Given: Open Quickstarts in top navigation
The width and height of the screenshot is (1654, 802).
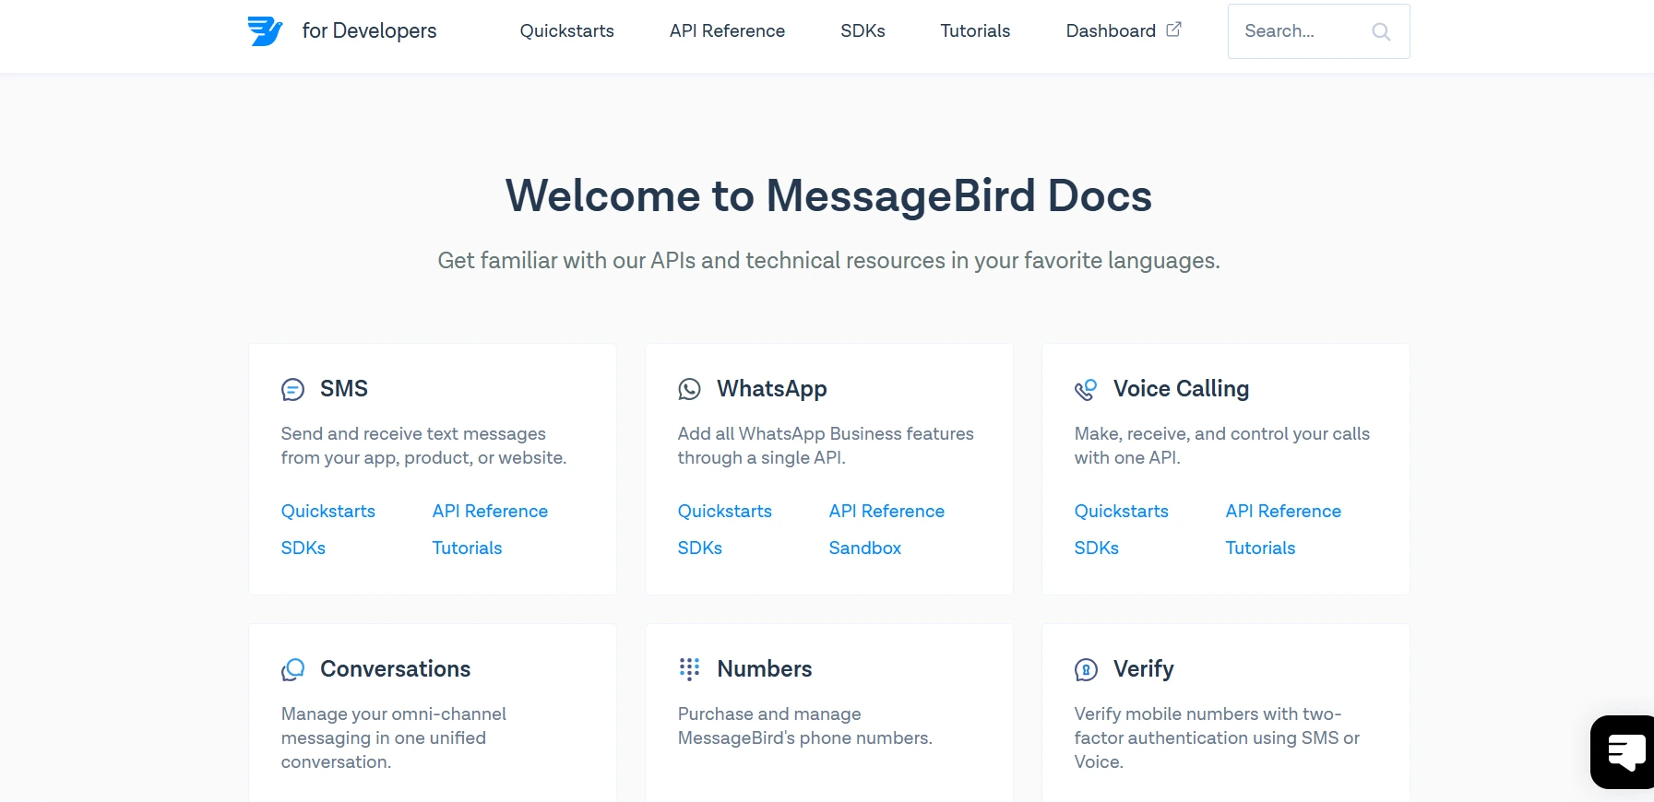Looking at the screenshot, I should point(566,30).
